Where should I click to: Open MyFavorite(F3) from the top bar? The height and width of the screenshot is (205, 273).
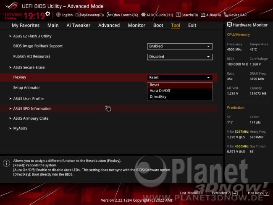tap(89, 15)
